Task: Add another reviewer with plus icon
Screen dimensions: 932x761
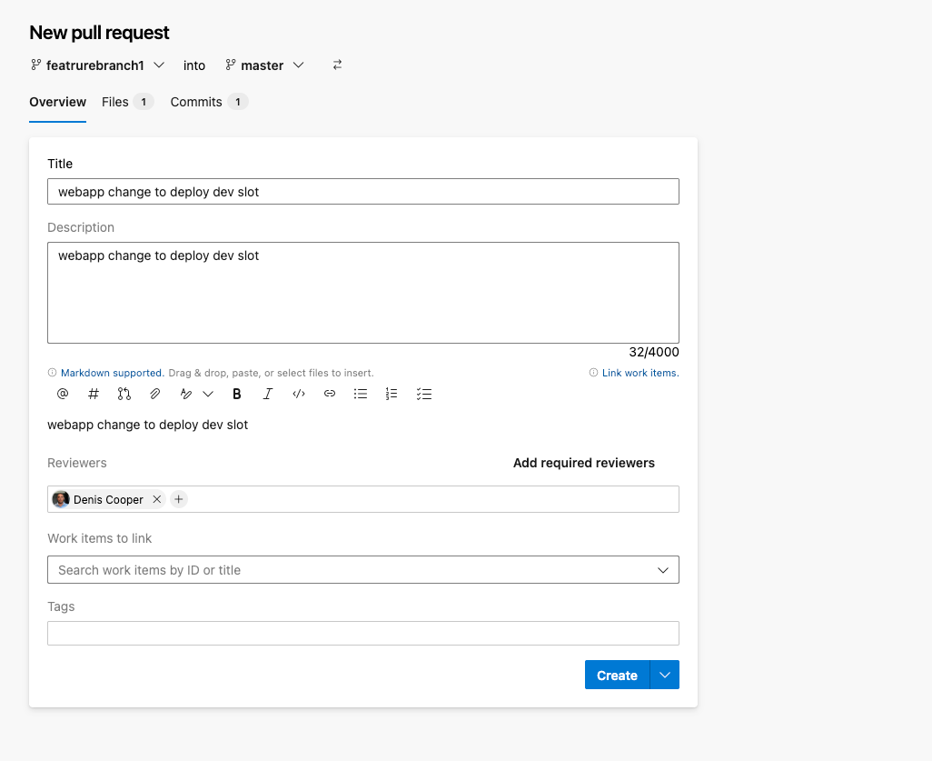Action: (x=179, y=499)
